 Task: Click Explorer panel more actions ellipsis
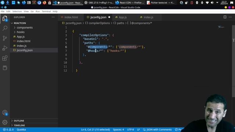coord(53,17)
